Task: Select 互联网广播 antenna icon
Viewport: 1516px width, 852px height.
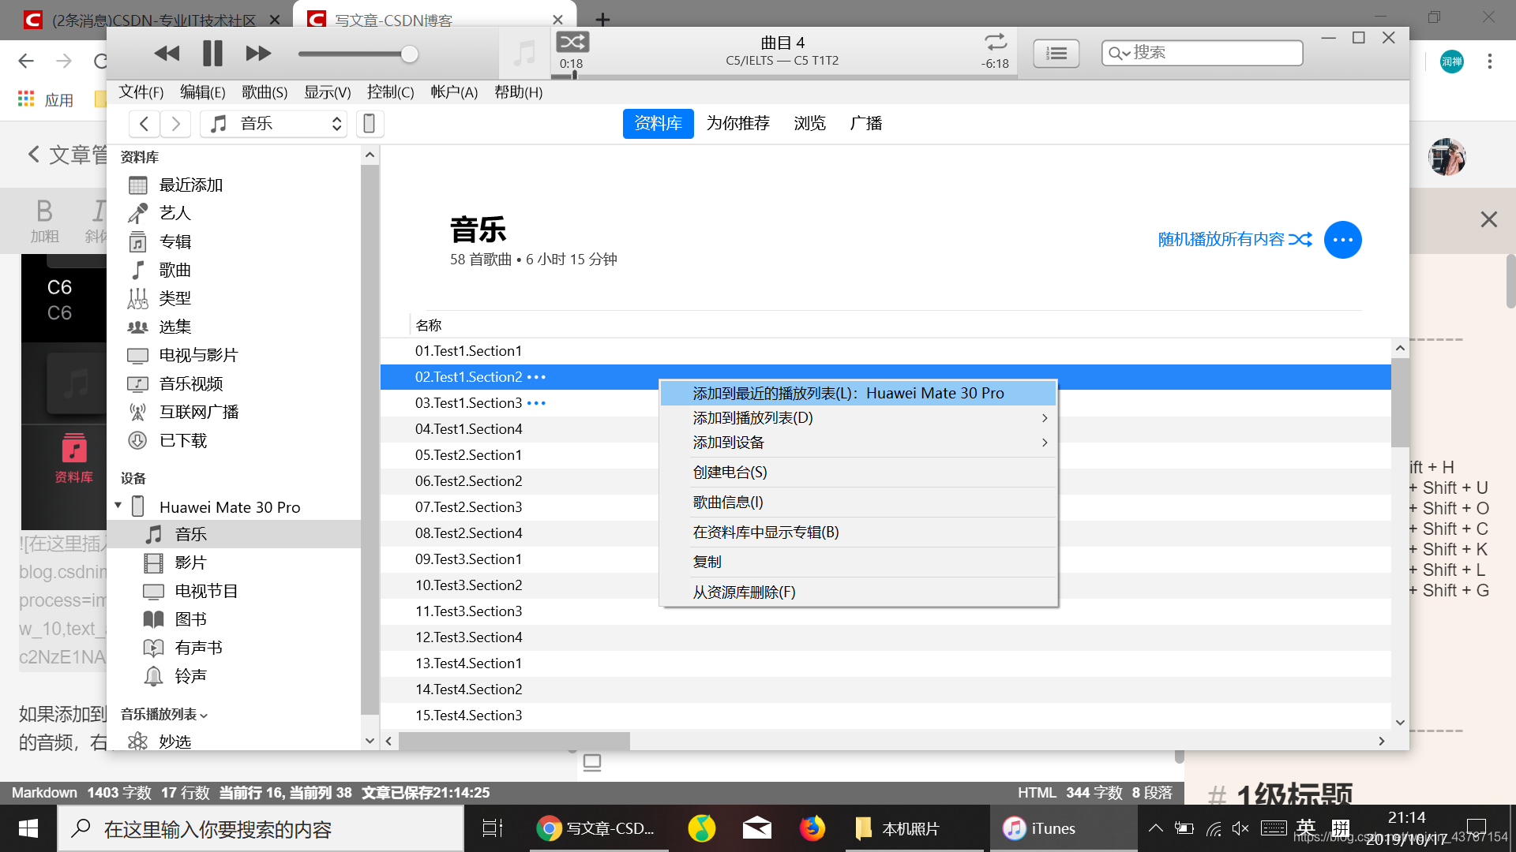Action: tap(138, 413)
